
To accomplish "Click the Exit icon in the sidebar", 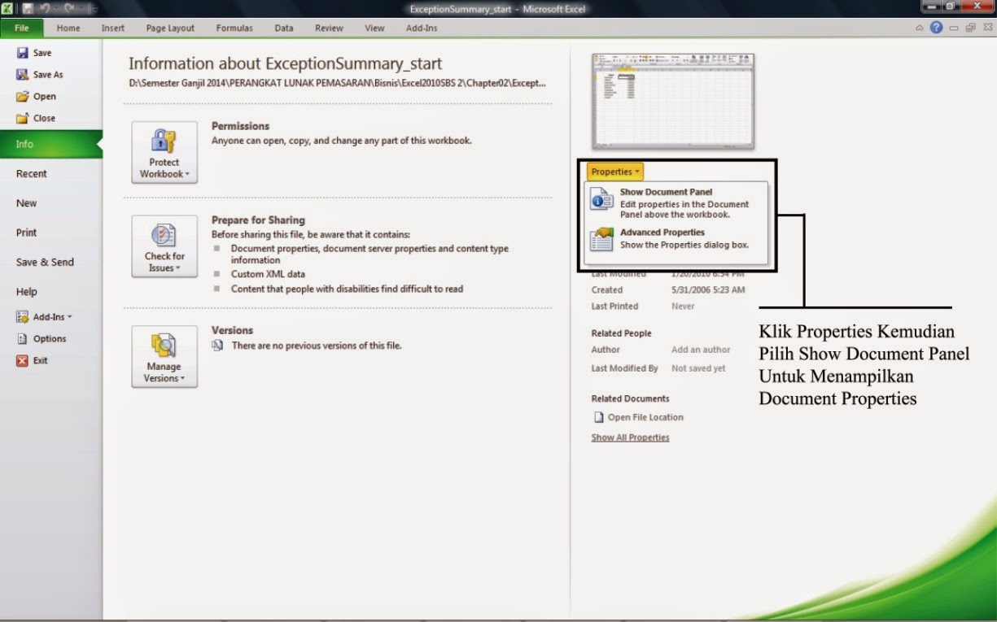I will click(24, 360).
